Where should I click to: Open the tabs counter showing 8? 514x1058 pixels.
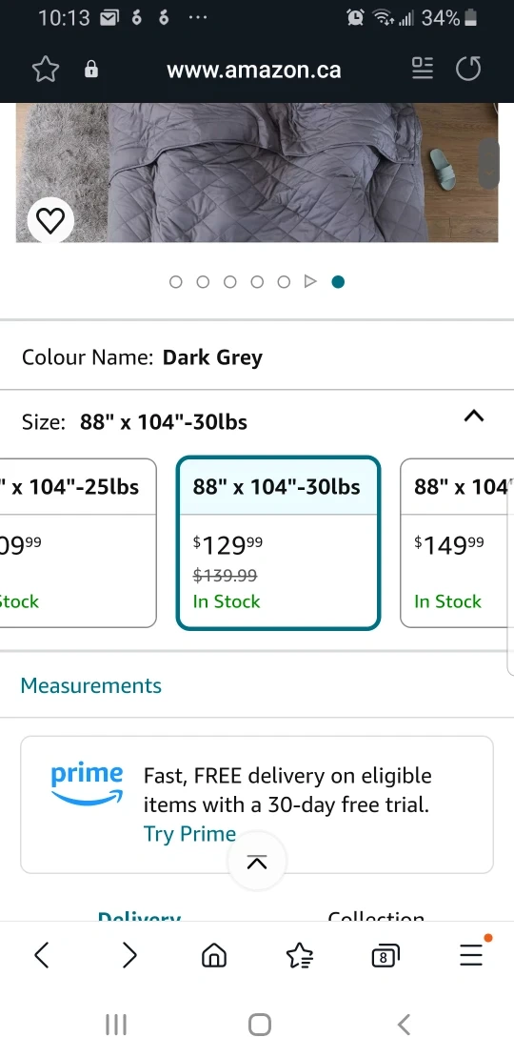pos(385,955)
